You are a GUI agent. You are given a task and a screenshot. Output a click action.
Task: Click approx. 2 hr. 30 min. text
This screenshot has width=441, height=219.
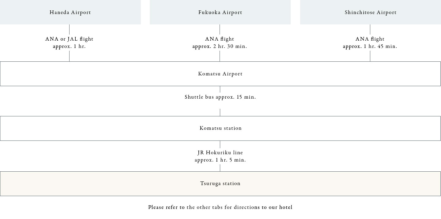point(220,46)
